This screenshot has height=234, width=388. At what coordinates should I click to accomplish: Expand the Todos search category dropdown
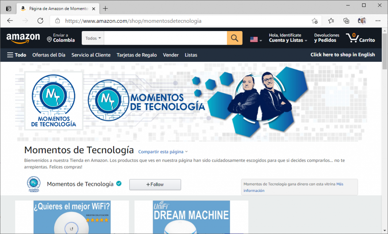pyautogui.click(x=93, y=38)
